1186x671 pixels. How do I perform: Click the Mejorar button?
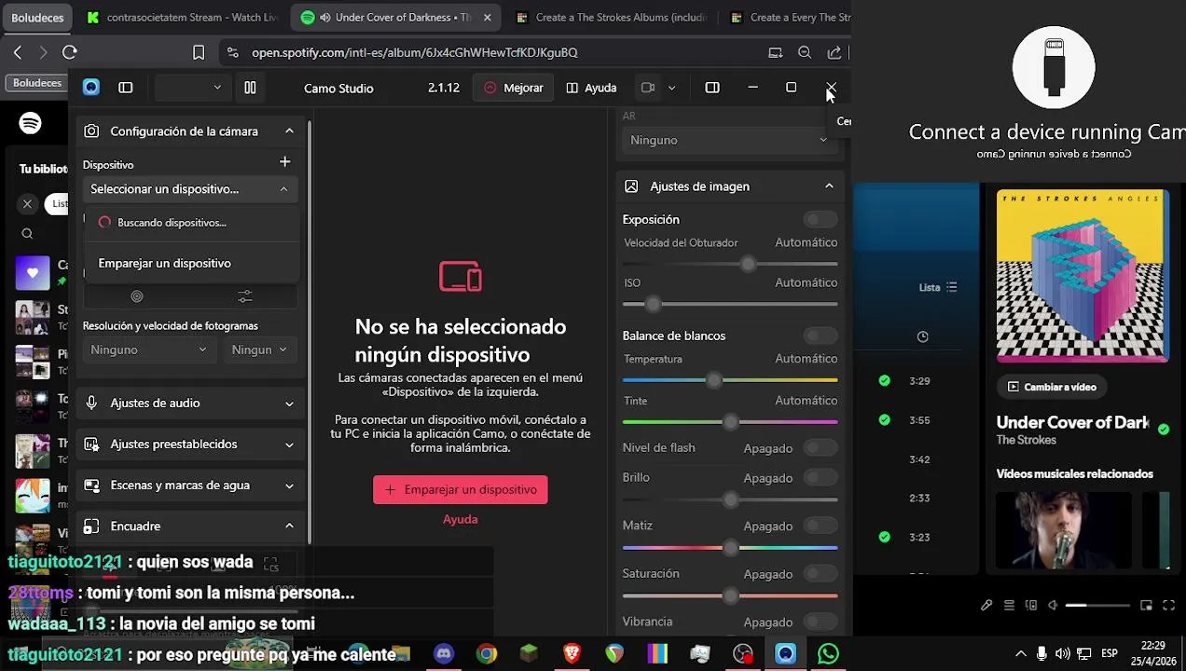coord(514,88)
